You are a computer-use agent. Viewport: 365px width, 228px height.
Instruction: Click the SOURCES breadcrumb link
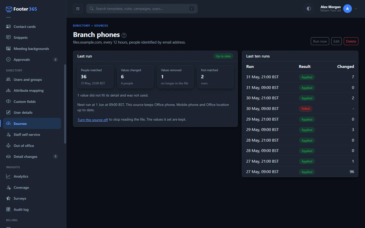click(101, 26)
